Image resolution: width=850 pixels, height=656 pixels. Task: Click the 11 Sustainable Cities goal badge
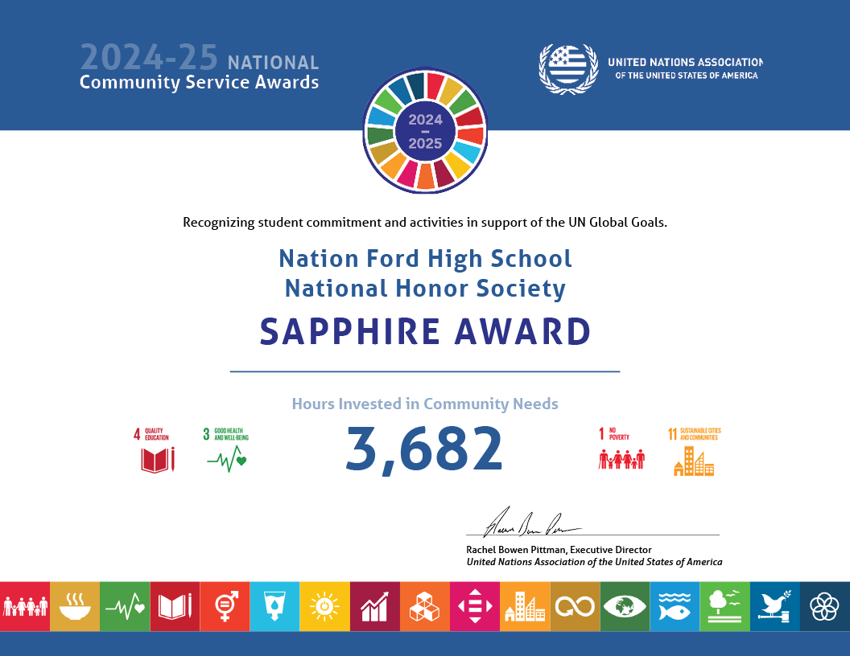click(x=695, y=452)
